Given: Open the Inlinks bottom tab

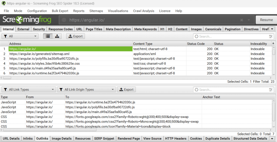Looking at the screenshot, I should (28, 139).
